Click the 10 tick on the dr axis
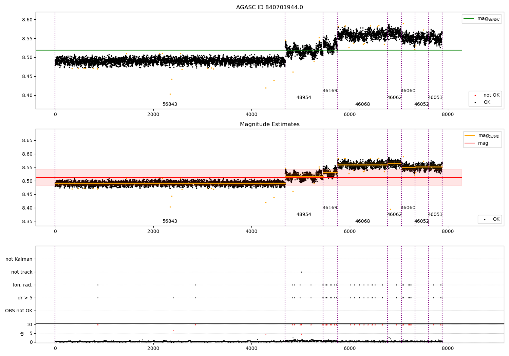Image resolution: width=509 pixels, height=356 pixels. click(30, 325)
